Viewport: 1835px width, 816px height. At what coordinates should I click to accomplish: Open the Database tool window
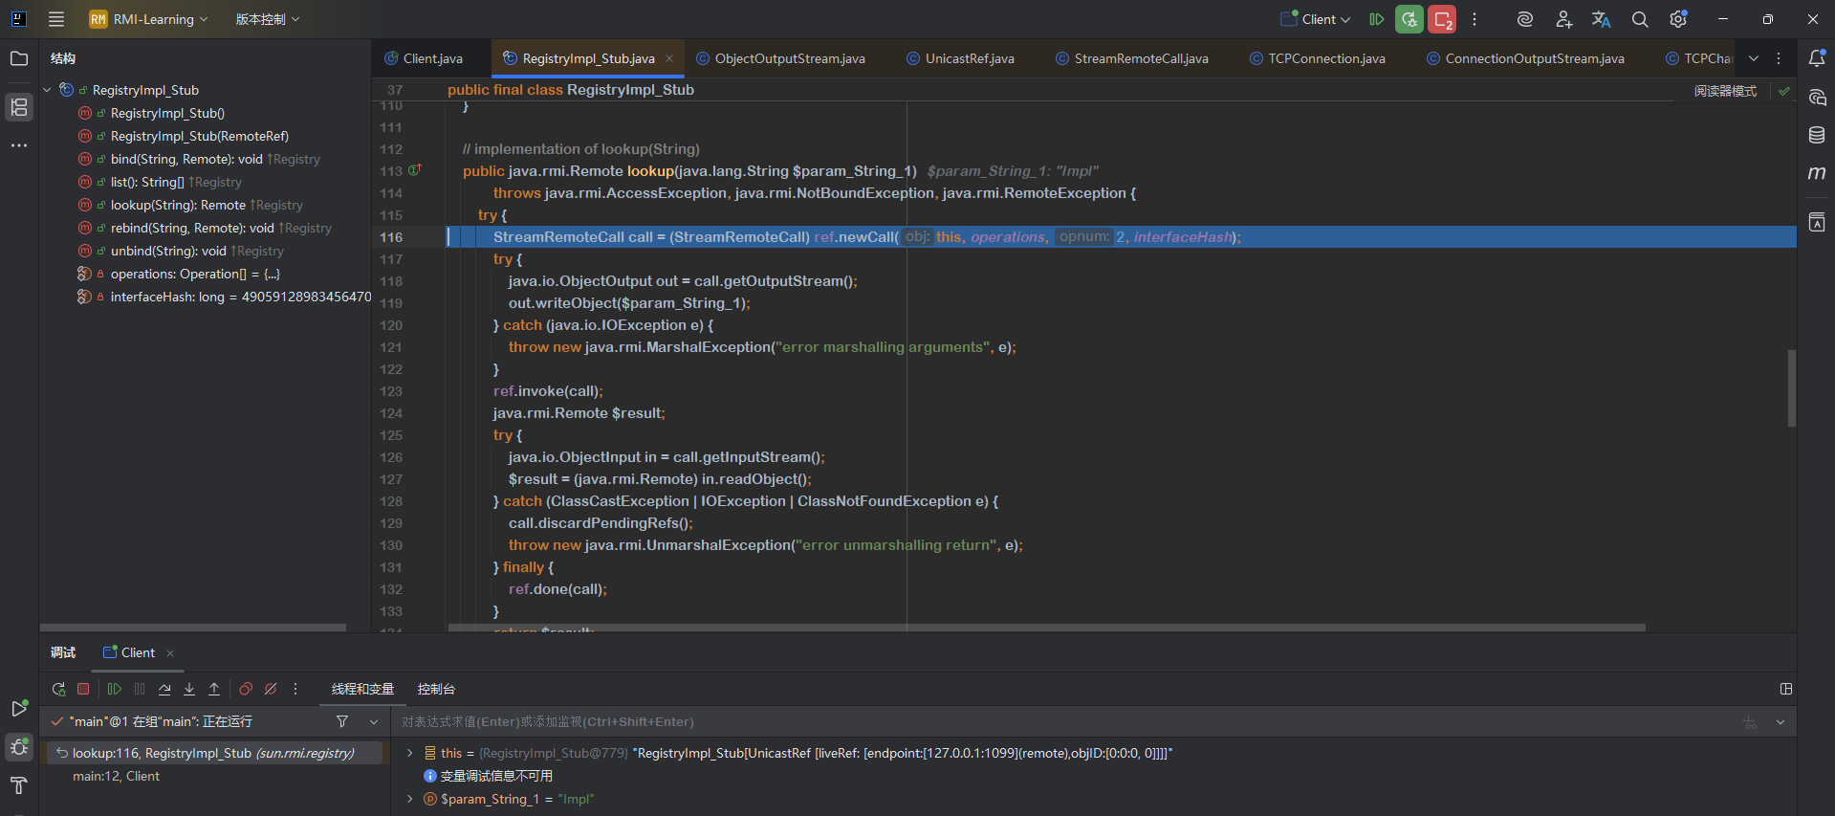coord(1817,135)
